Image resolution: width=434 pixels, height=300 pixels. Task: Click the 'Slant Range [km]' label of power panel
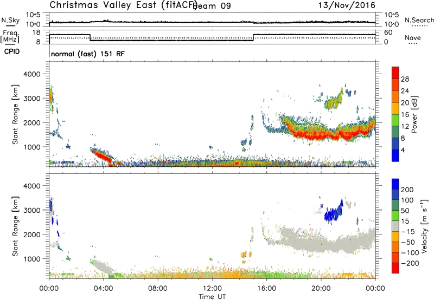pos(15,114)
